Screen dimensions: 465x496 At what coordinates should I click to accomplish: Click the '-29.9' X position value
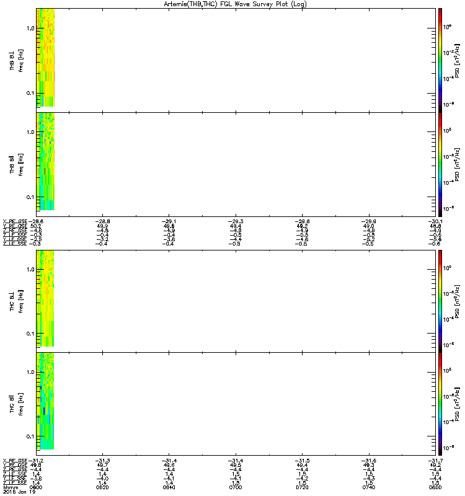pos(369,222)
